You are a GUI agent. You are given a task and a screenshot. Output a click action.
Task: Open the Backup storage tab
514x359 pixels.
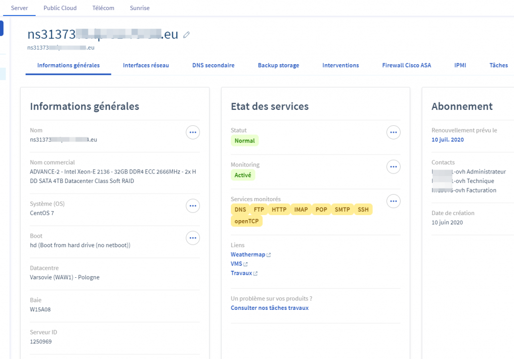point(278,65)
